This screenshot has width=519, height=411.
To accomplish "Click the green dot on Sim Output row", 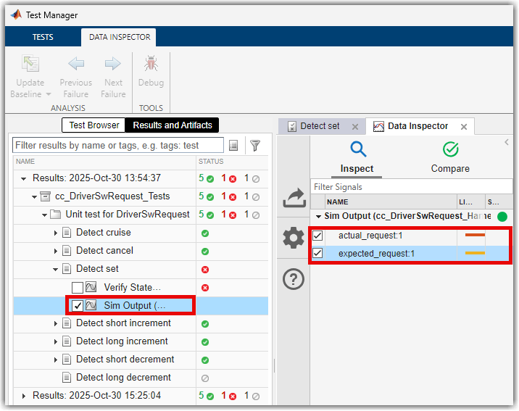I will pyautogui.click(x=502, y=217).
